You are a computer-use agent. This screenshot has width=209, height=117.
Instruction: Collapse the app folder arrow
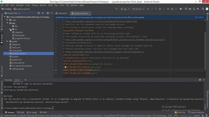pyautogui.click(x=7, y=23)
